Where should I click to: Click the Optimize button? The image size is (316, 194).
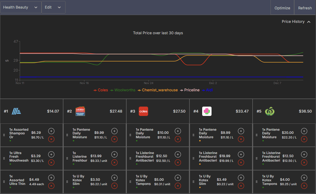click(x=282, y=8)
